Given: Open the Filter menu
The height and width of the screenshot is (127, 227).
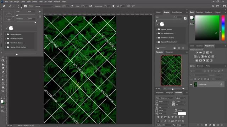Looking at the screenshot, I should [40, 1].
